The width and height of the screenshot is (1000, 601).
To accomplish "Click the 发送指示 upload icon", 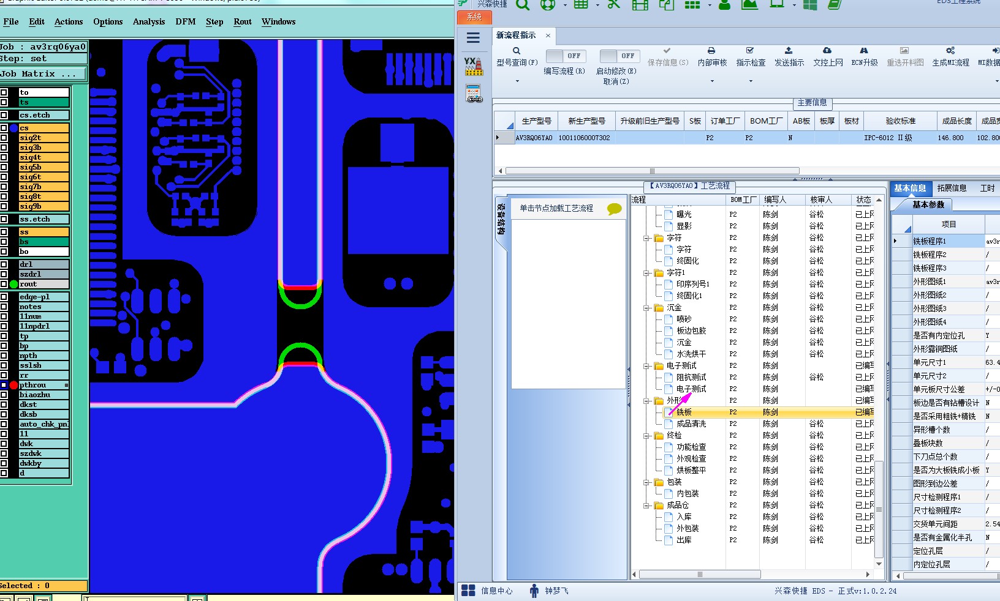I will click(789, 51).
